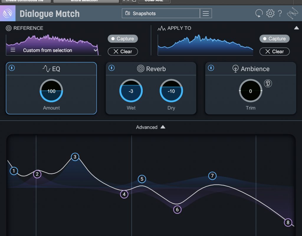The image size is (302, 236).
Task: Clear the Apply To profile
Action: click(x=275, y=52)
